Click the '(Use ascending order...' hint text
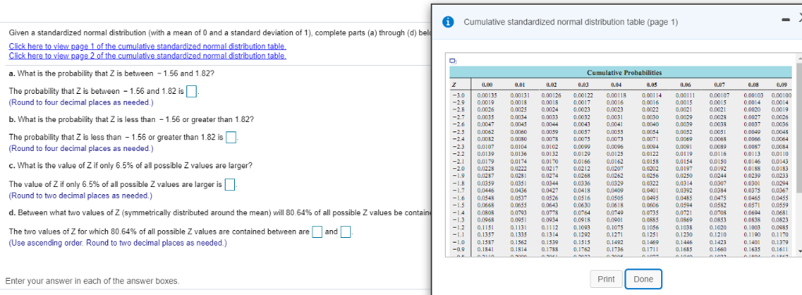The width and height of the screenshot is (802, 295). [118, 243]
